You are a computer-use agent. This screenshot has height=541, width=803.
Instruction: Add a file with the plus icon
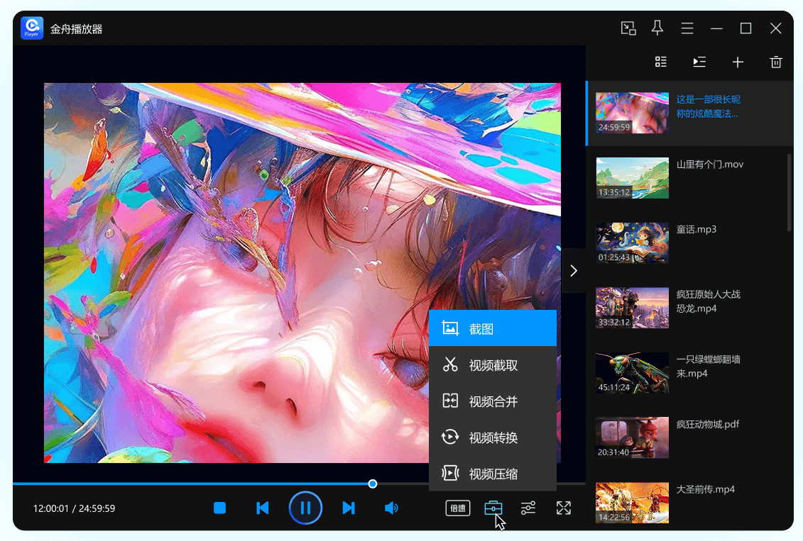738,62
